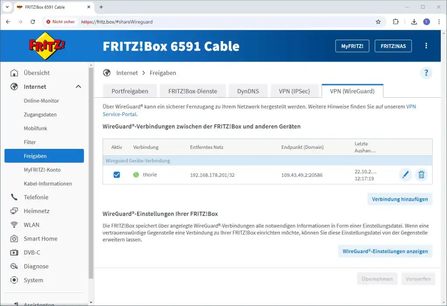Click the sidebar scrollbar down arrow
This screenshot has height=306, width=447.
(91, 303)
